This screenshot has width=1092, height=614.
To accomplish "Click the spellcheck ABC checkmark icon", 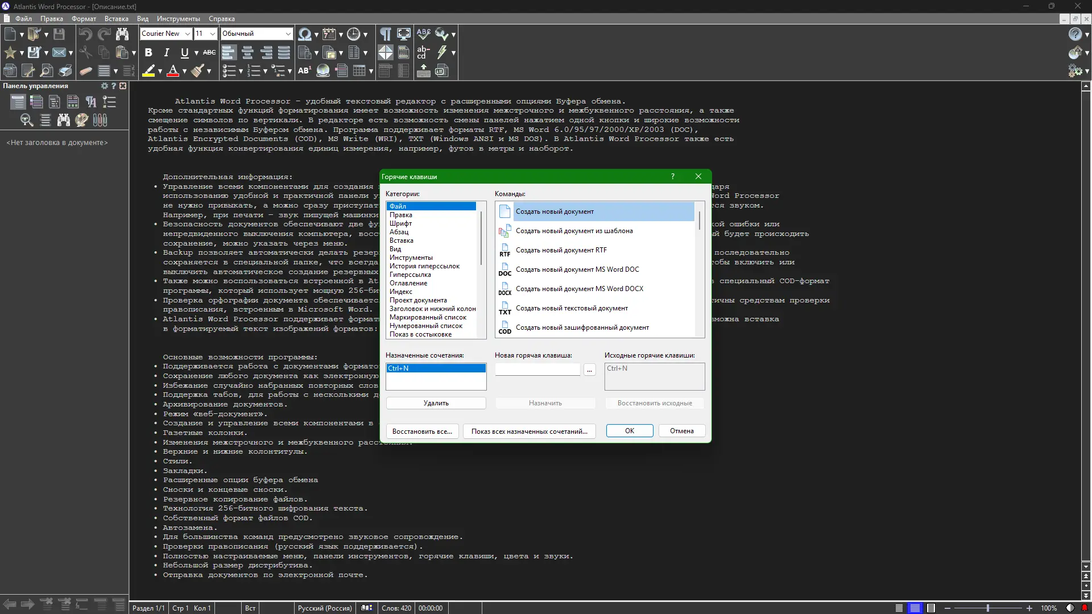I will click(x=423, y=34).
